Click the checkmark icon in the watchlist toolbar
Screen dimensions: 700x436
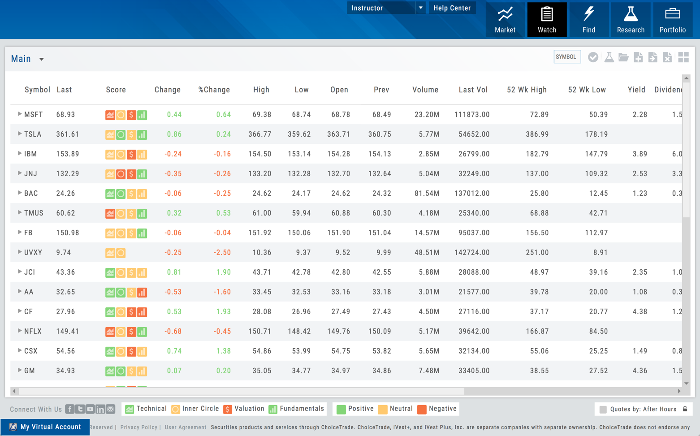pyautogui.click(x=593, y=57)
